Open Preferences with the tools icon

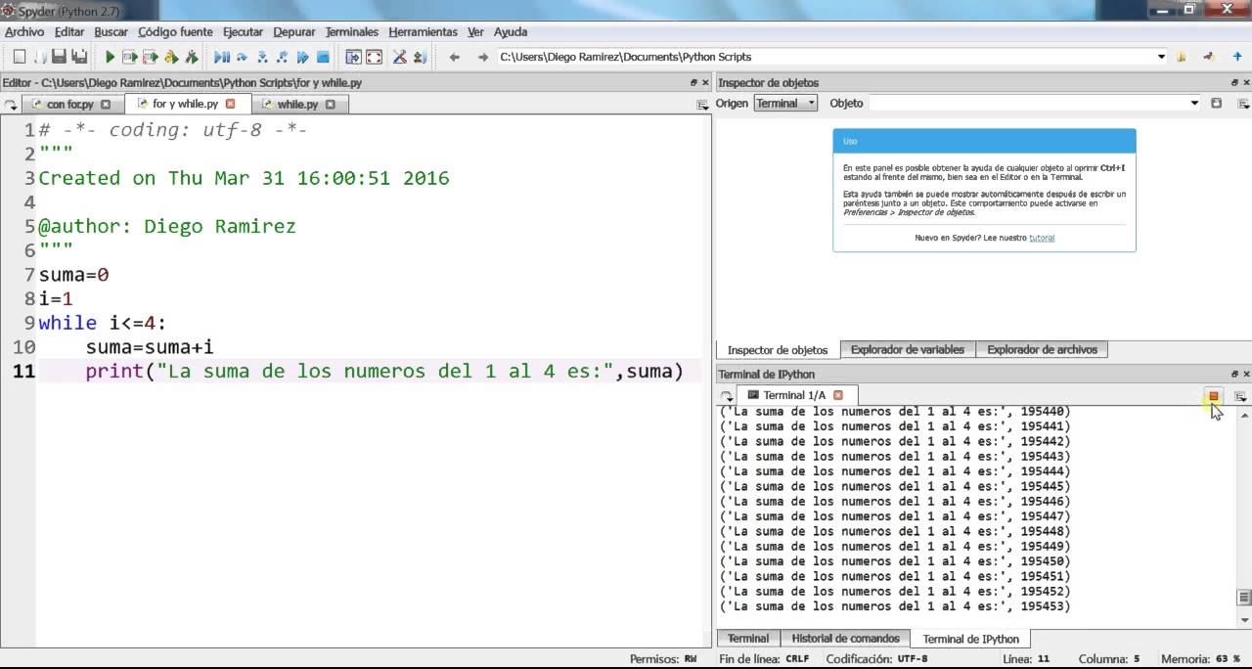[399, 57]
